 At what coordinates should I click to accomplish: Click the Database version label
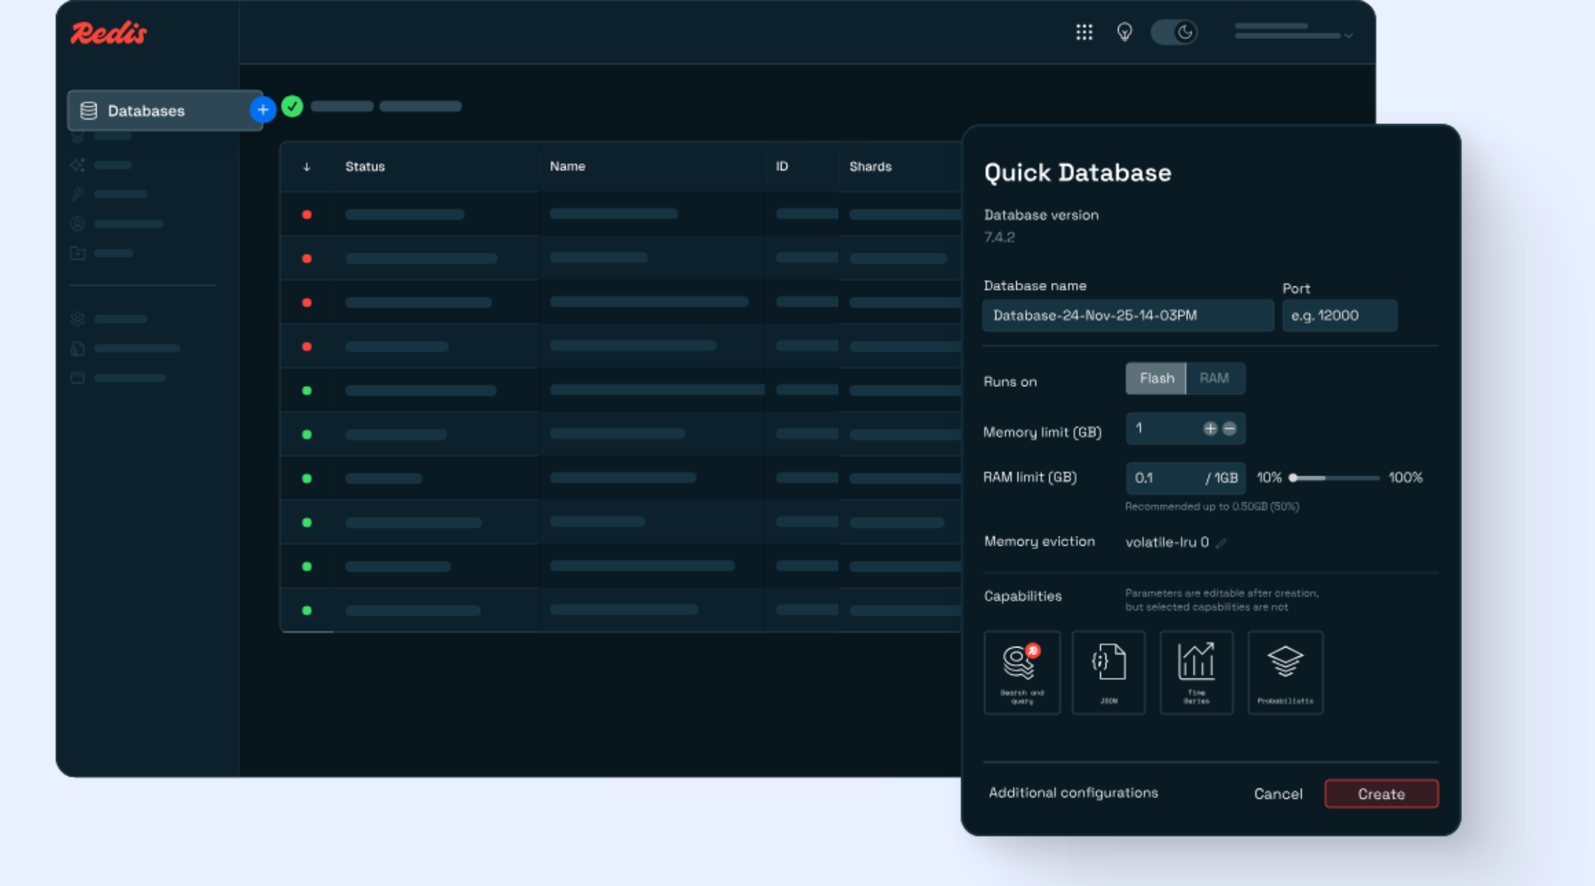pos(1041,215)
